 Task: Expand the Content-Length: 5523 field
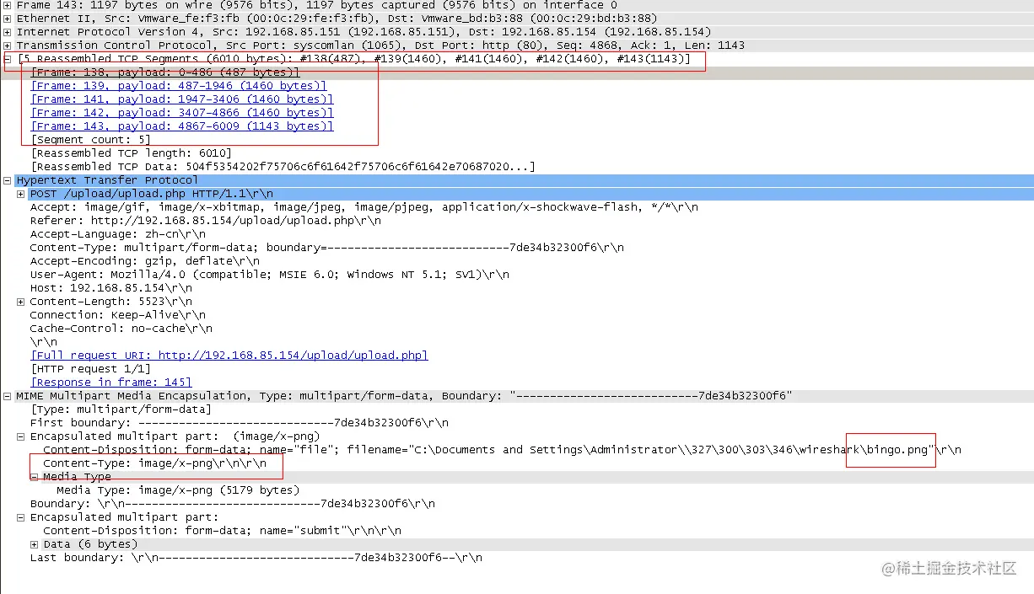21,302
